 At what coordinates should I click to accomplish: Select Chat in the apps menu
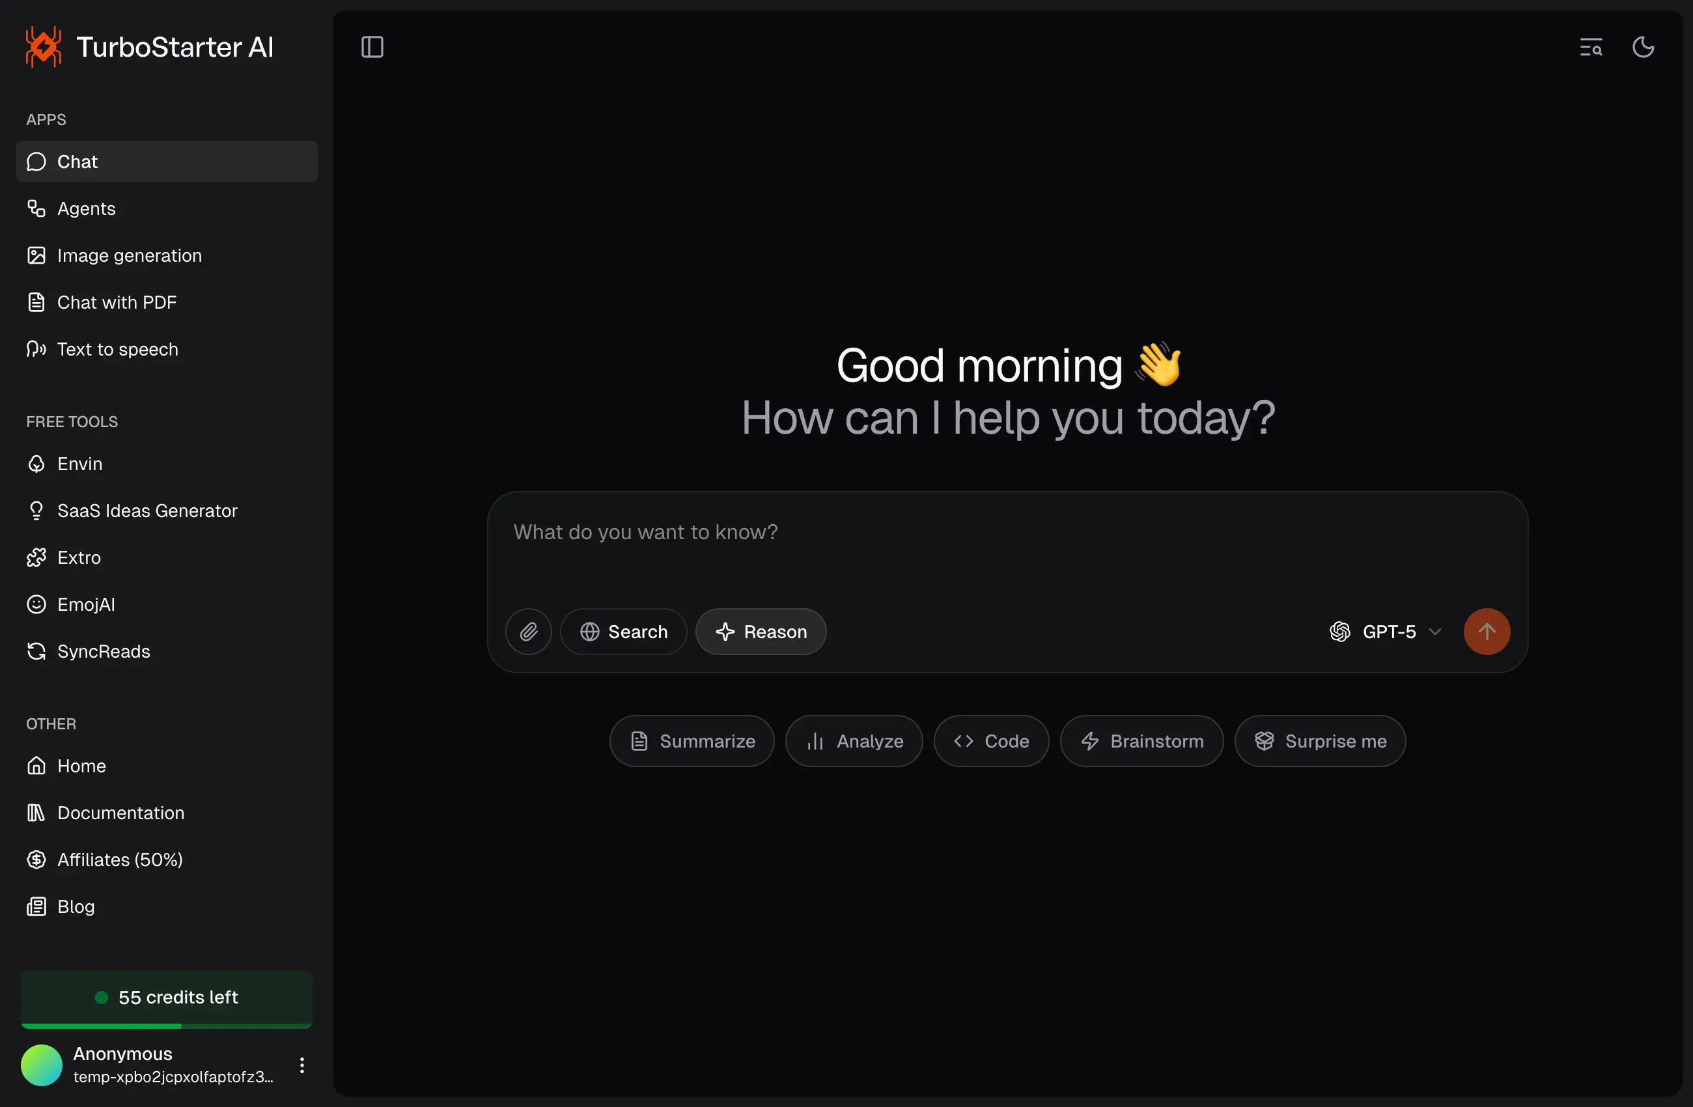pyautogui.click(x=167, y=161)
